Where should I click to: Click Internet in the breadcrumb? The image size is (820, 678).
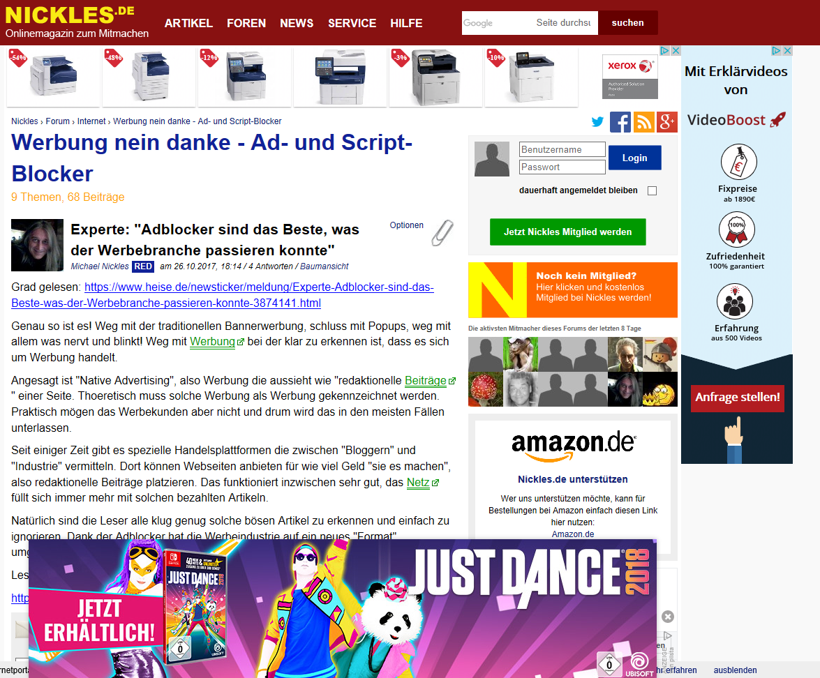91,121
